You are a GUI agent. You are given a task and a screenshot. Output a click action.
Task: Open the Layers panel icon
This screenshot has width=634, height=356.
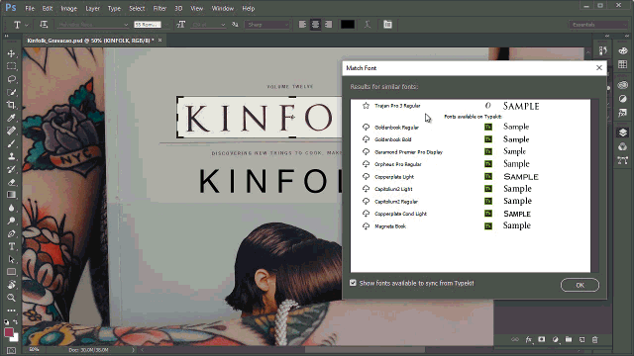pyautogui.click(x=623, y=133)
